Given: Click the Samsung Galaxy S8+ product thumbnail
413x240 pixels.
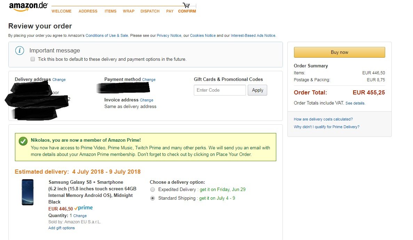Looking at the screenshot, I should pyautogui.click(x=28, y=192).
